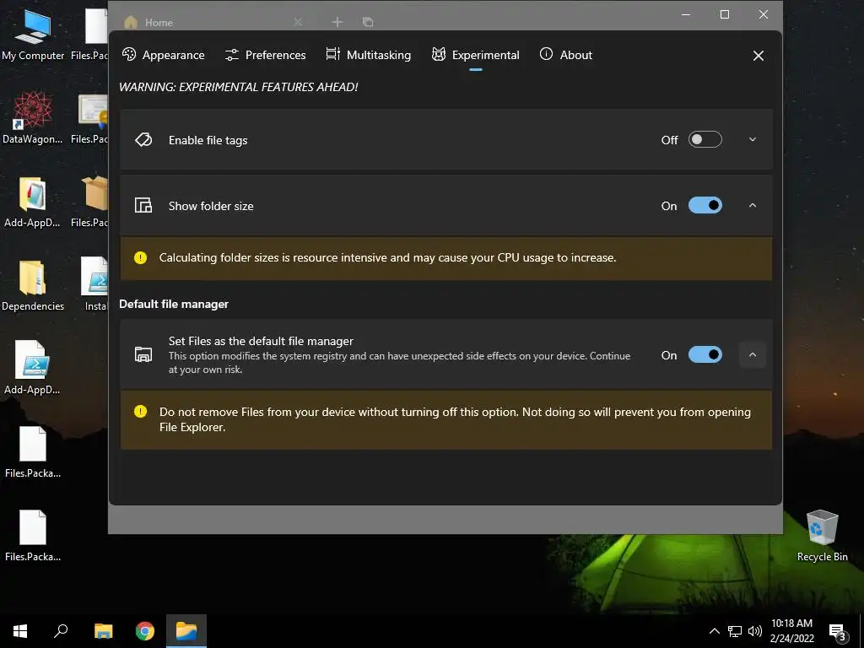
Task: Select the Dependencies folder on desktop
Action: 33,285
